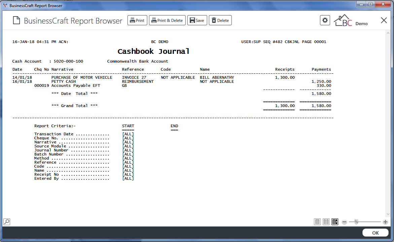The image size is (394, 242).
Task: Maximize the Report Browser window
Action: [x=370, y=4]
